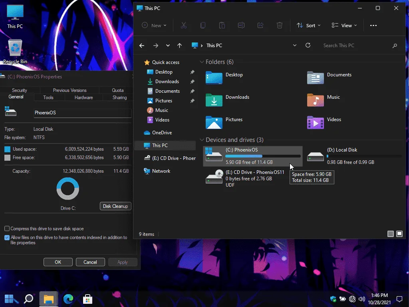Switch to large icons view in status bar
This screenshot has height=307, width=409.
coord(399,234)
